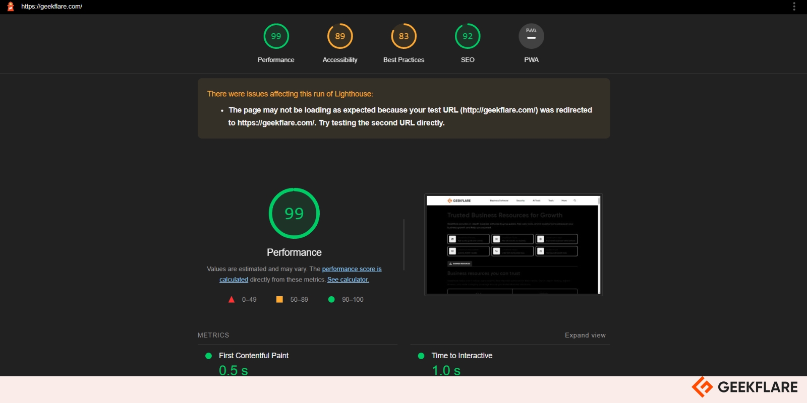Click the Accessibility label in the score header
The width and height of the screenshot is (807, 403).
(340, 59)
